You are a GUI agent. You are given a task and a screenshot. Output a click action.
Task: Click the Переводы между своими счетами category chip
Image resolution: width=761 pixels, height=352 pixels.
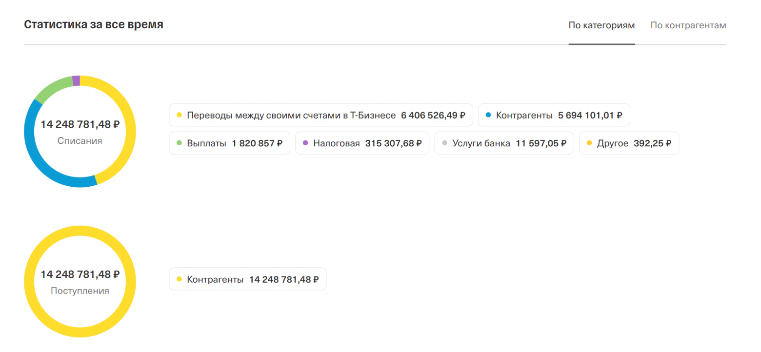pos(320,116)
